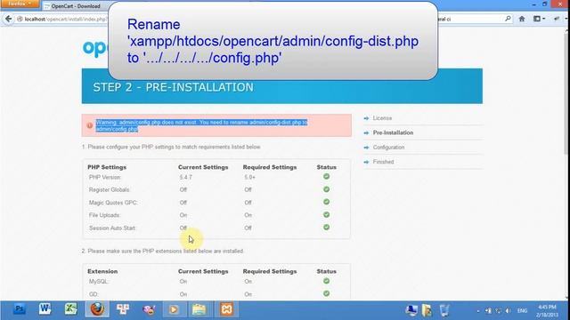
Task: Open the XAMPP control panel taskbar icon
Action: [226, 309]
